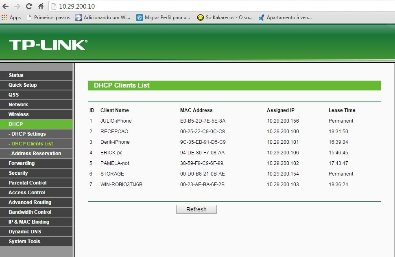Open the Adicionando um Wi... bookmark

103,18
